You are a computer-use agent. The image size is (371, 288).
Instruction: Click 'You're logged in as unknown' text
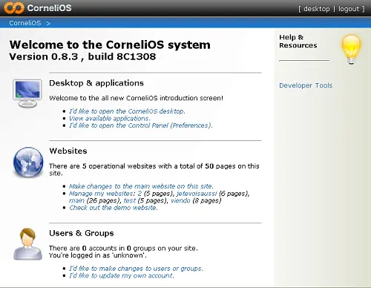pos(98,255)
